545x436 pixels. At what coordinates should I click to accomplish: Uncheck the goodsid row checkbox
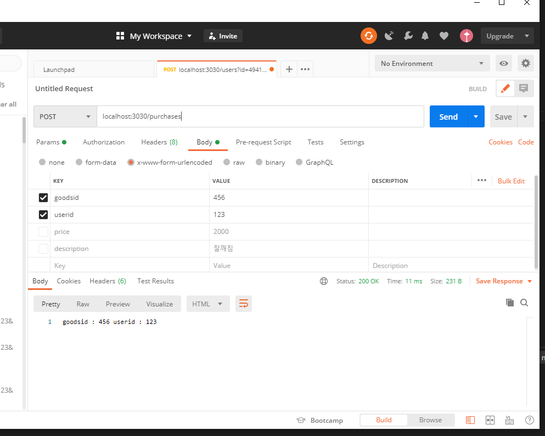[x=43, y=198]
